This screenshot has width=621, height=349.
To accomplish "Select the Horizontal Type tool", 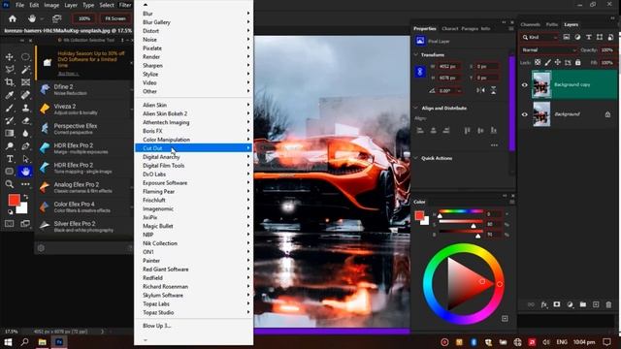I will [x=9, y=159].
